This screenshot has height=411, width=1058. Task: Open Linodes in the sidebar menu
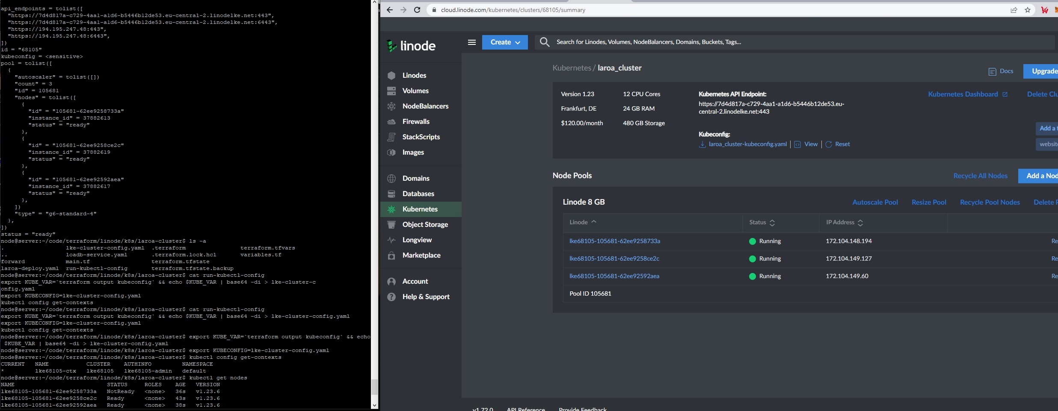(414, 75)
